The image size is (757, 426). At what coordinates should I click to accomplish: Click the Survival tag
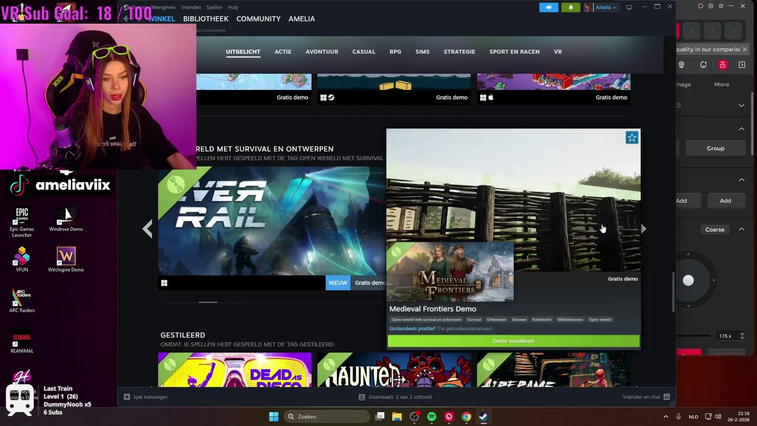click(x=474, y=319)
